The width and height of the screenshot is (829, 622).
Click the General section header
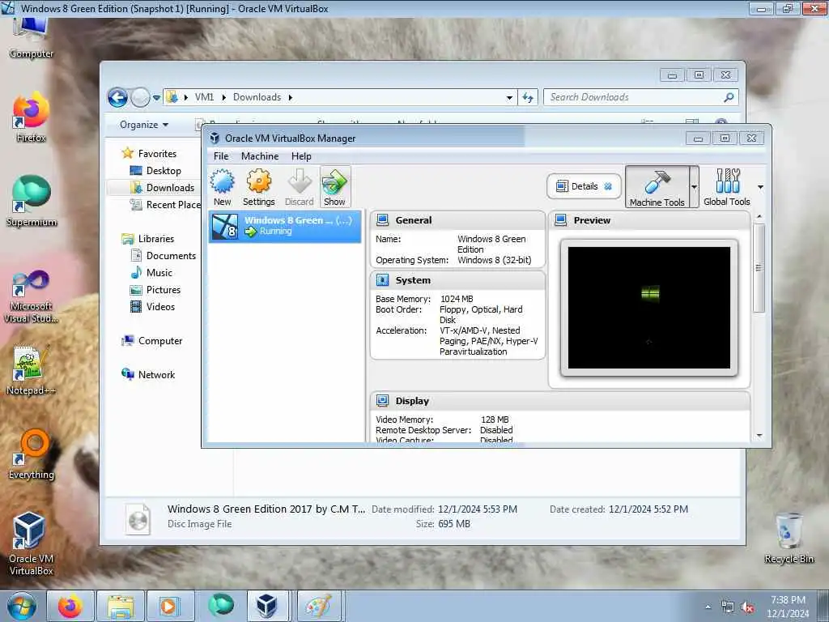click(457, 220)
